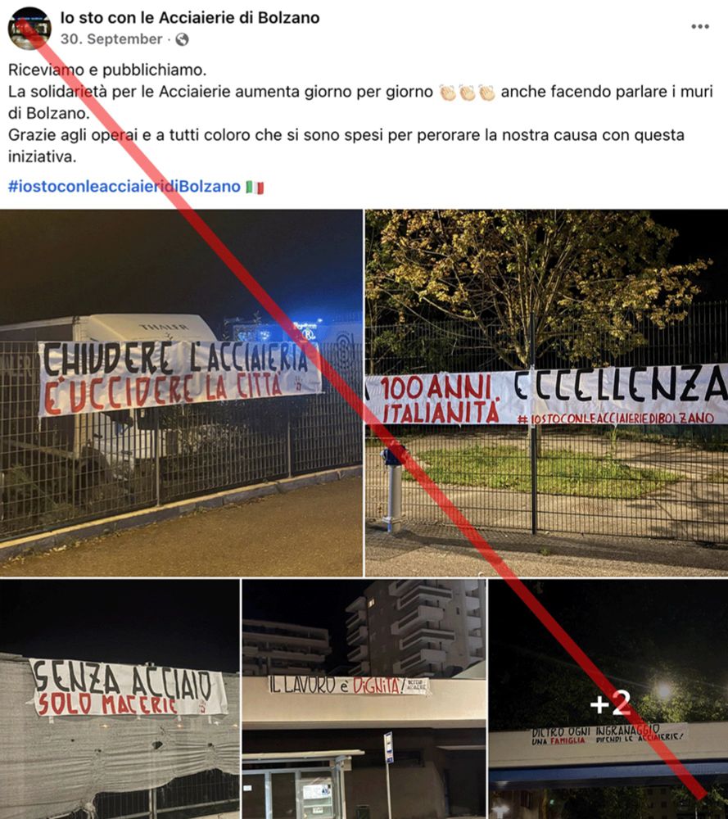Click the globe public audience icon

pos(182,39)
